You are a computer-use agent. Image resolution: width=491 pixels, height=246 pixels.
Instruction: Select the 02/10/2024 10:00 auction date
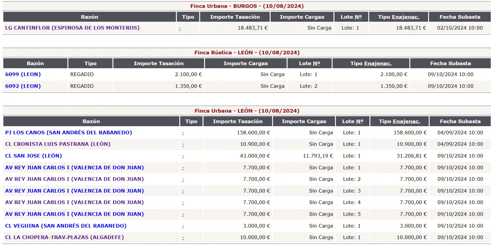[460, 28]
